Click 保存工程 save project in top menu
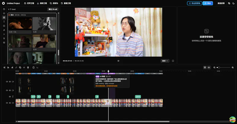This screenshot has width=237, height=124. (x=42, y=3)
